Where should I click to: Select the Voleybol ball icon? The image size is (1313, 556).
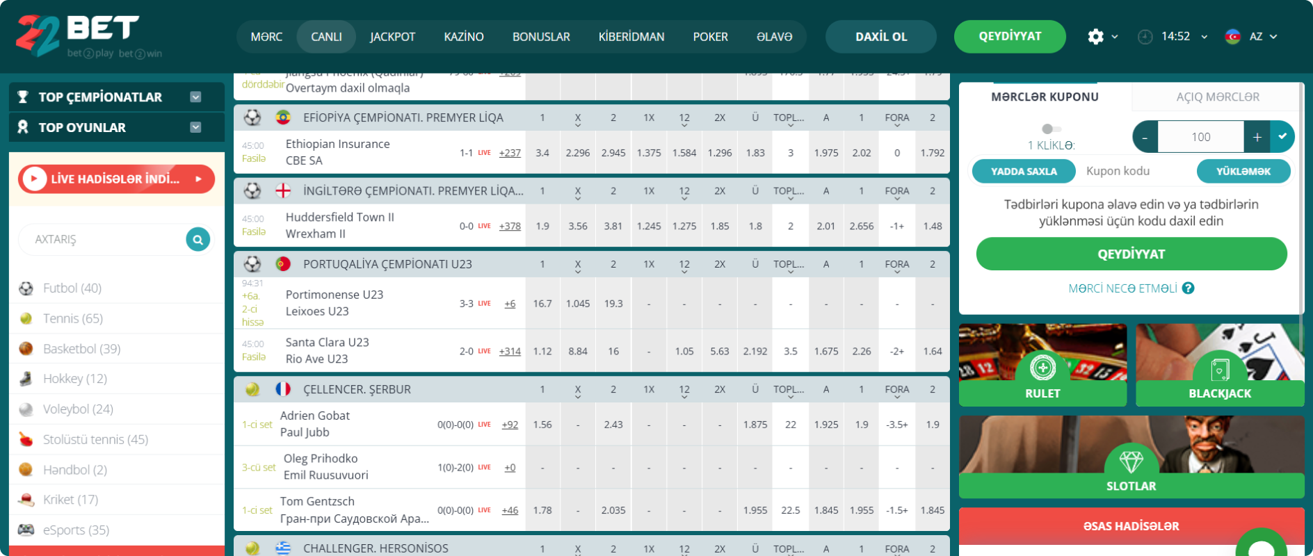click(26, 409)
